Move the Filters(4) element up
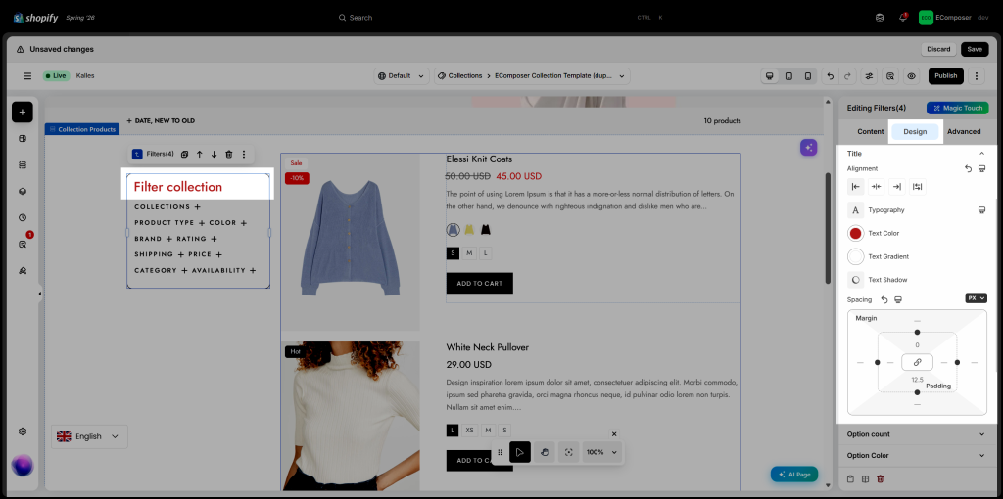 click(200, 154)
